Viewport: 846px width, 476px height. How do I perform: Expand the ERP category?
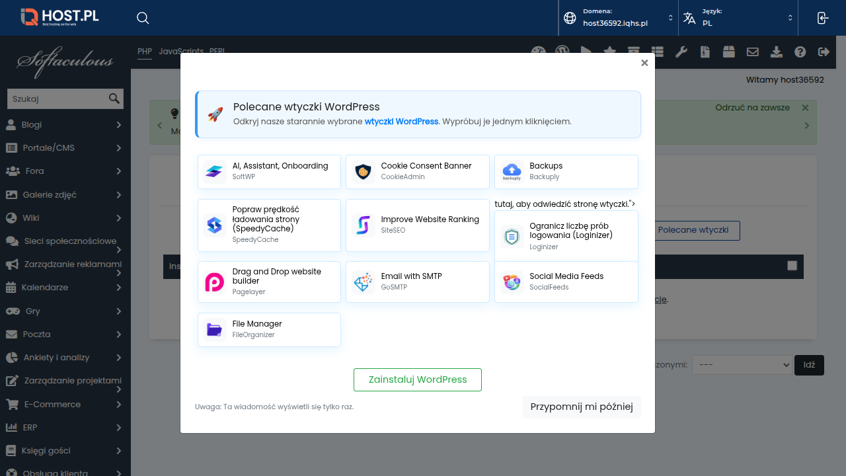point(119,427)
